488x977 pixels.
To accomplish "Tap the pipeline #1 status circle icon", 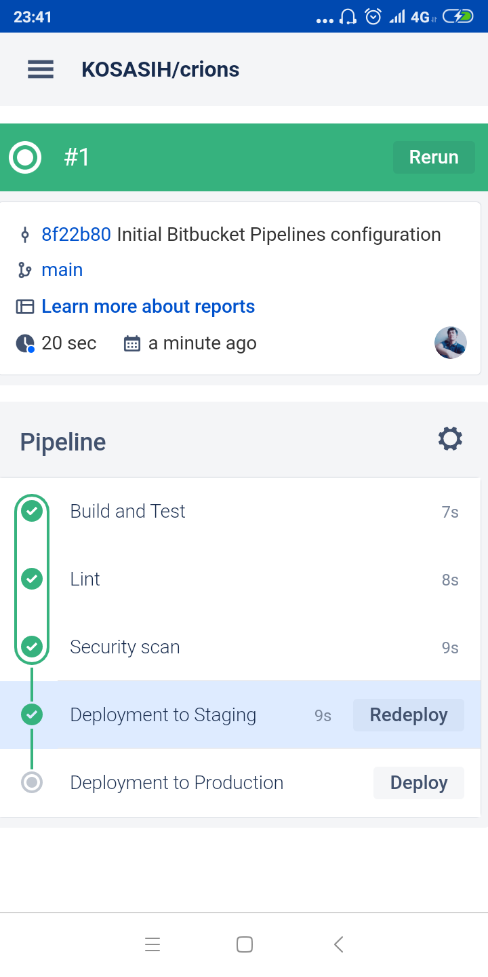I will point(25,157).
